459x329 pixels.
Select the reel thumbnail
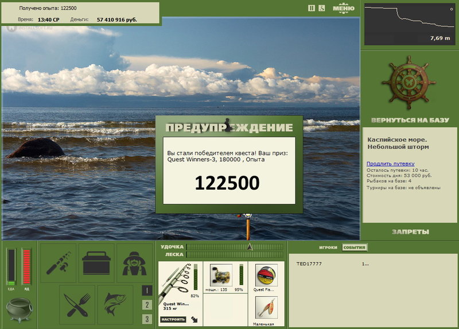tap(221, 275)
